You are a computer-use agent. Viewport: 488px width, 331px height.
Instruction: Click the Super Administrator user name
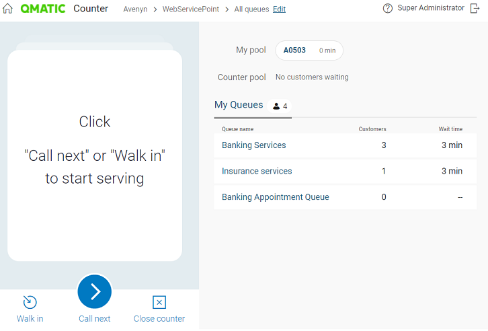pos(431,9)
